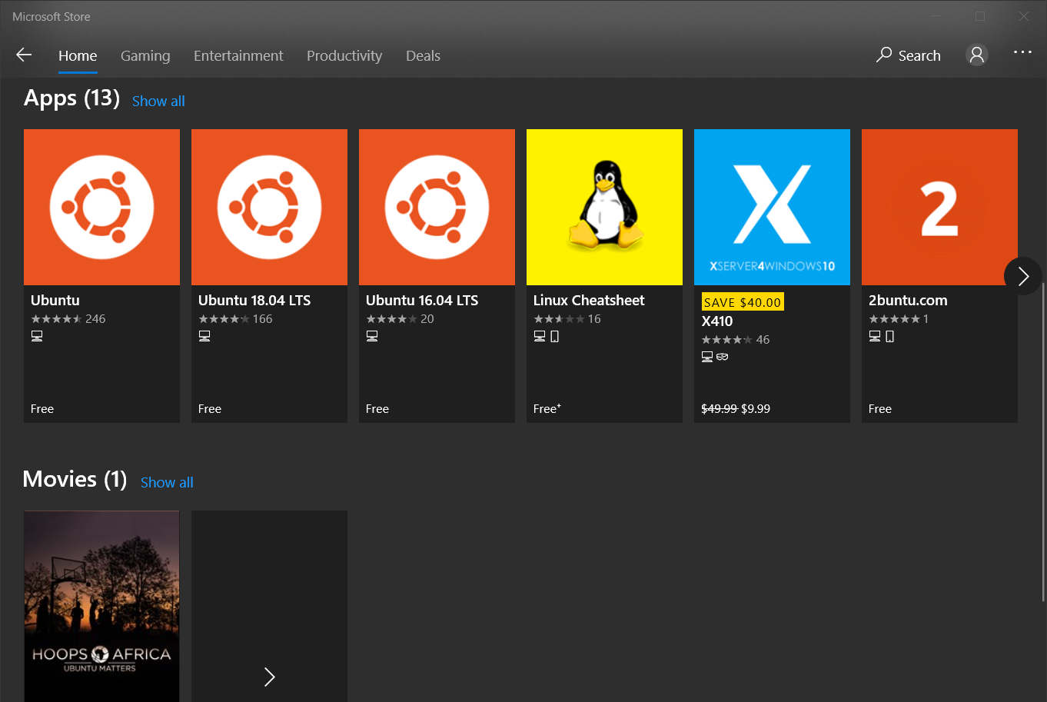Click the Movies (1) section heading
The height and width of the screenshot is (702, 1047).
click(x=75, y=479)
